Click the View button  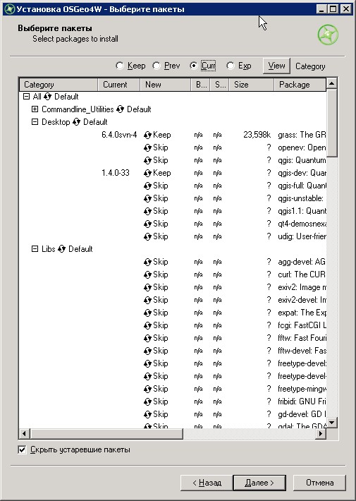[276, 66]
